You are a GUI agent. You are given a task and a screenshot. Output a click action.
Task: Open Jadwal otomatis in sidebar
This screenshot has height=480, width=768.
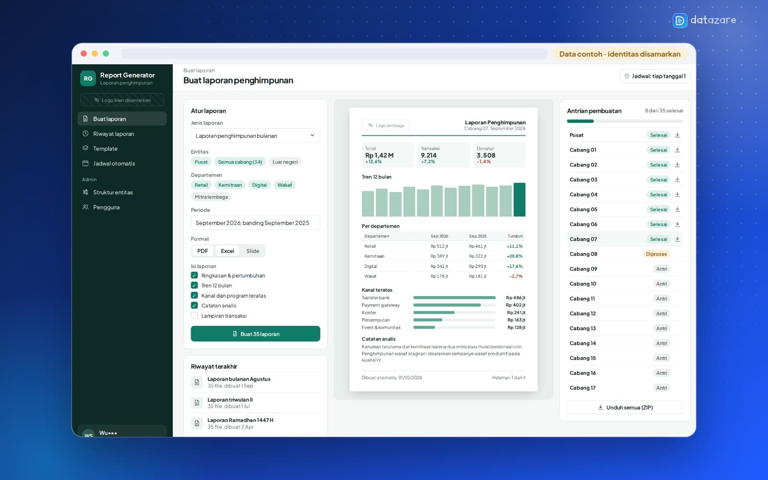(122, 163)
